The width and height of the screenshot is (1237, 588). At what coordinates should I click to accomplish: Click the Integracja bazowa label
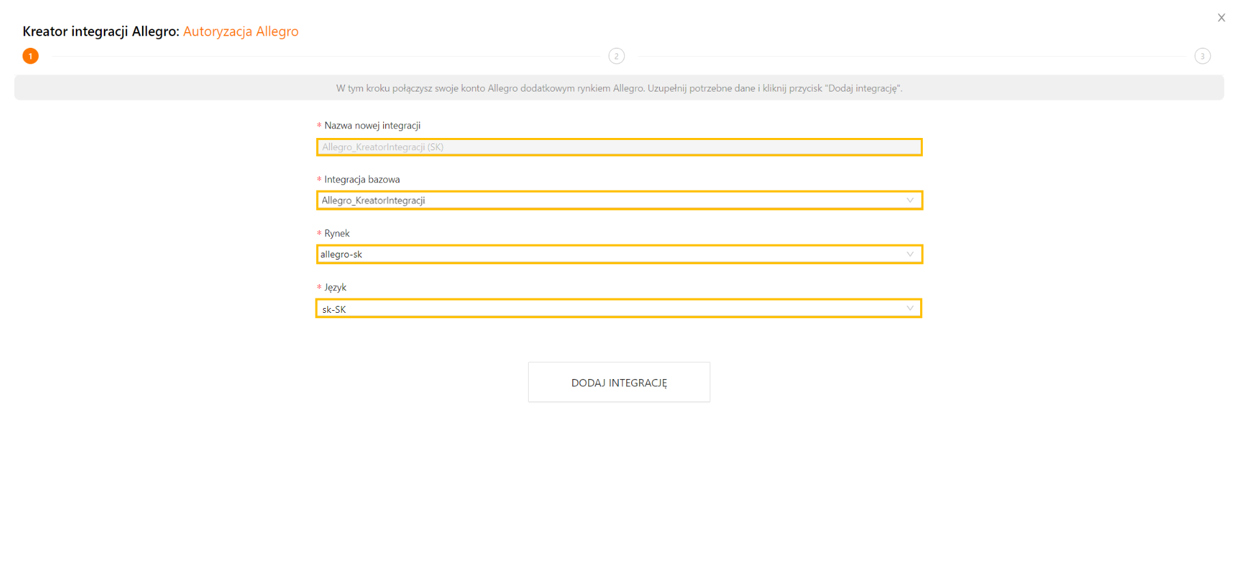(362, 180)
